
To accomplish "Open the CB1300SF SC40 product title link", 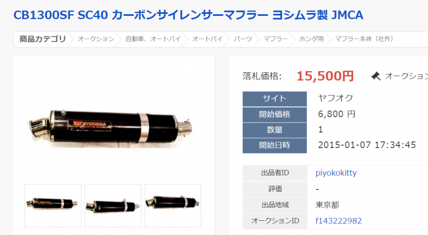I will coord(189,15).
